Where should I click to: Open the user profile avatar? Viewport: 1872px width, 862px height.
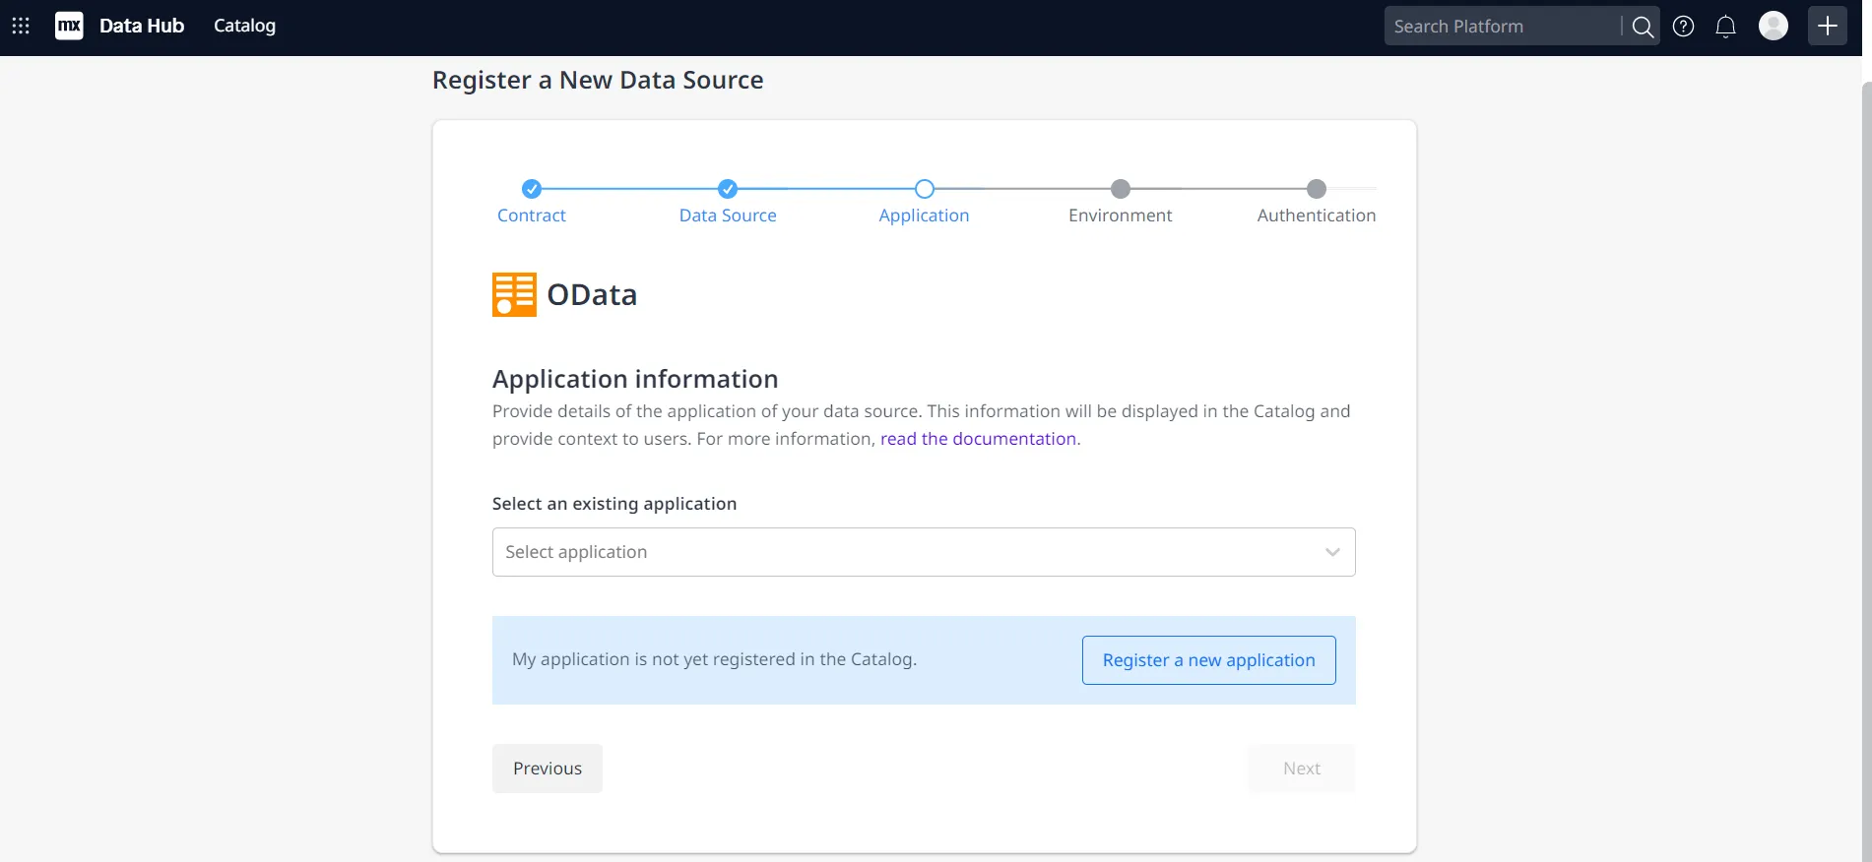coord(1773,26)
